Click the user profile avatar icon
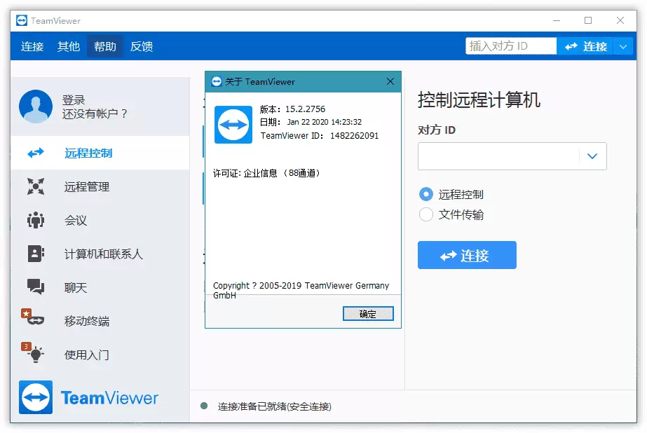The height and width of the screenshot is (433, 647). [x=36, y=106]
